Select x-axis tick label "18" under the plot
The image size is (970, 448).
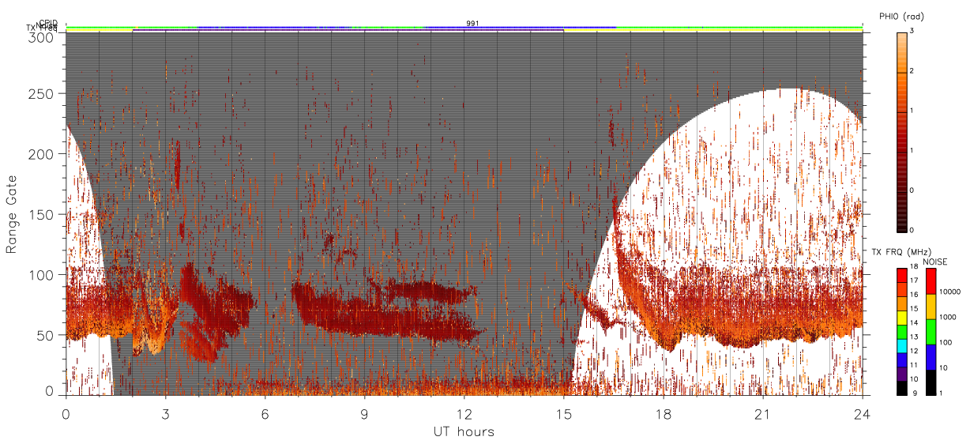664,414
